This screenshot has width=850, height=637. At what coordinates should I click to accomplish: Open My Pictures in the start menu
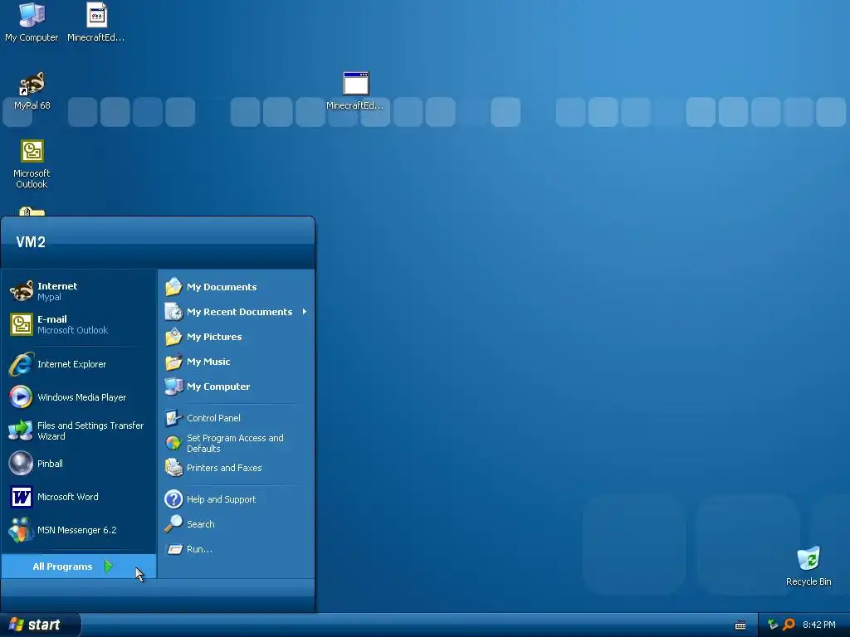pos(237,337)
